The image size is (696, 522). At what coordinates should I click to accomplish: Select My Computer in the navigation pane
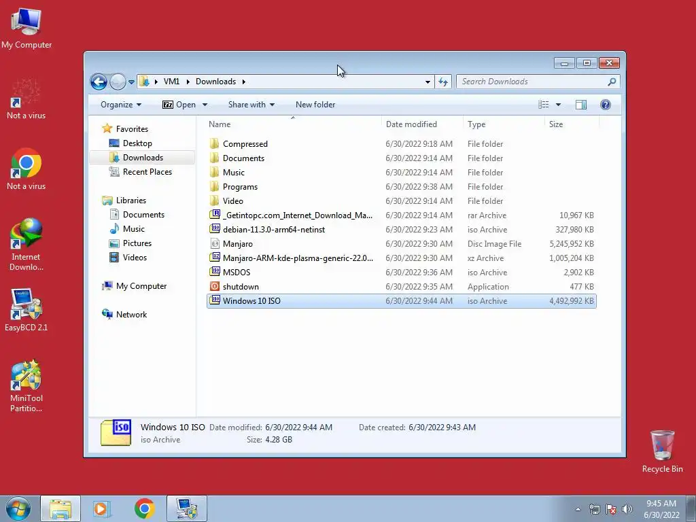click(141, 286)
